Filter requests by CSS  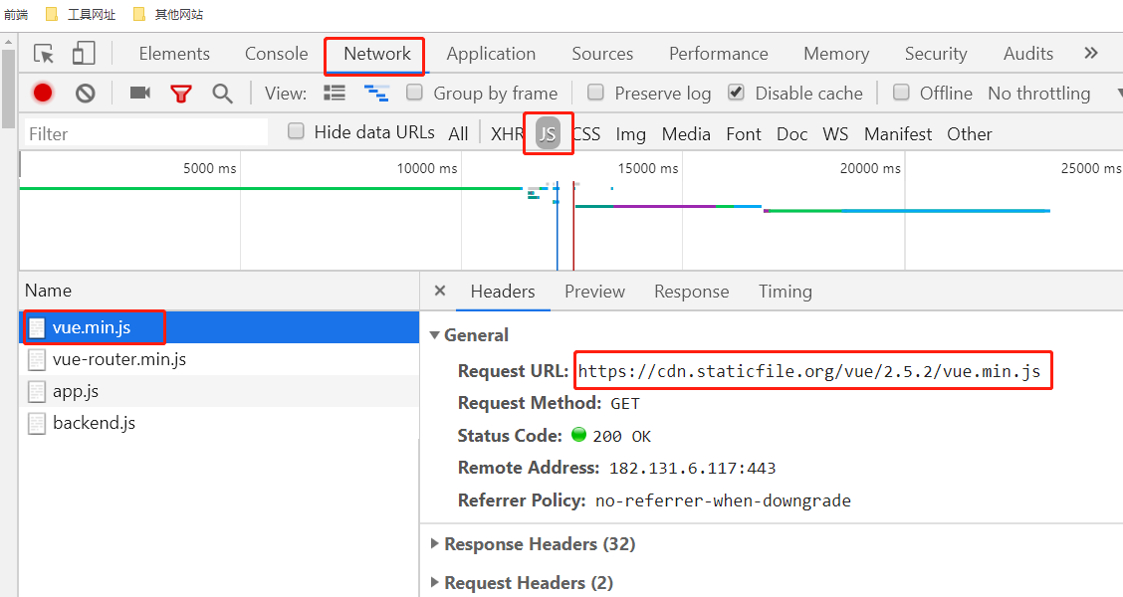(x=586, y=134)
